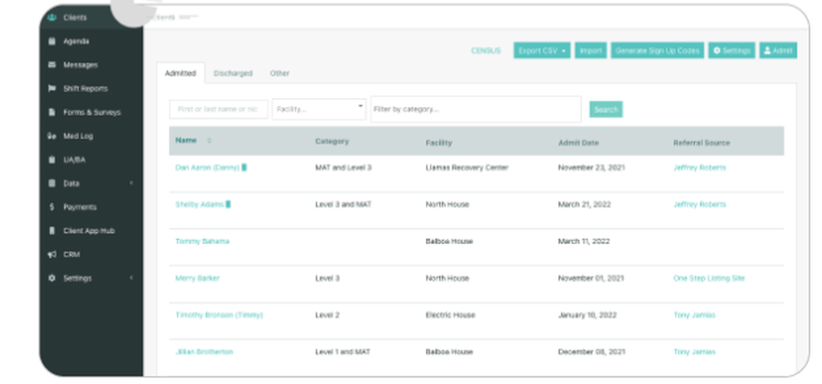
Task: Click the UA/BA clipboard icon
Action: tap(51, 160)
